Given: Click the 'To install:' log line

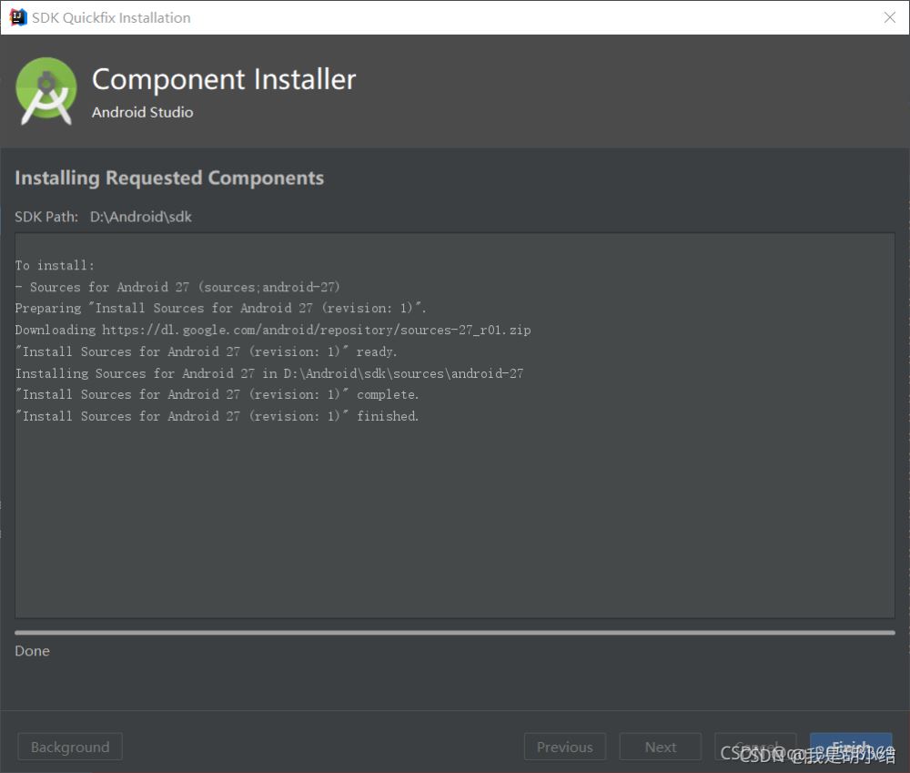Looking at the screenshot, I should 55,266.
